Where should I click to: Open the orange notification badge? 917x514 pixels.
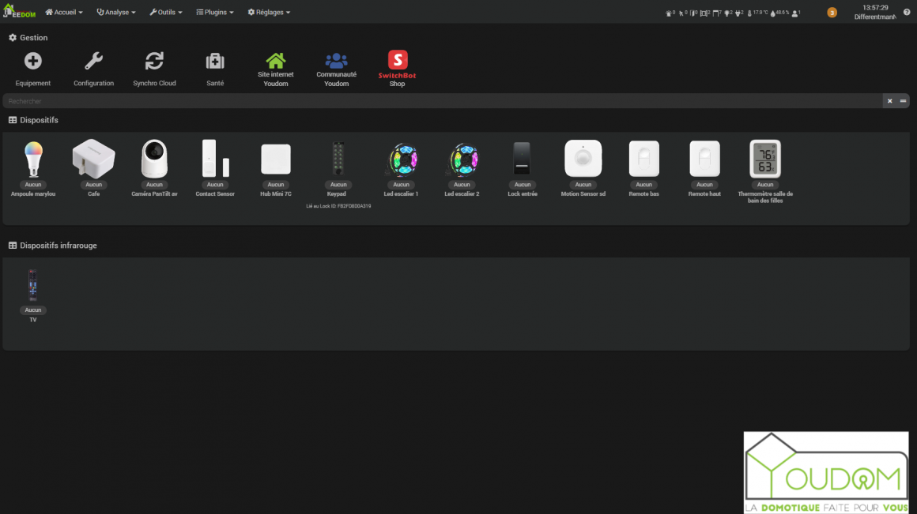pyautogui.click(x=832, y=13)
